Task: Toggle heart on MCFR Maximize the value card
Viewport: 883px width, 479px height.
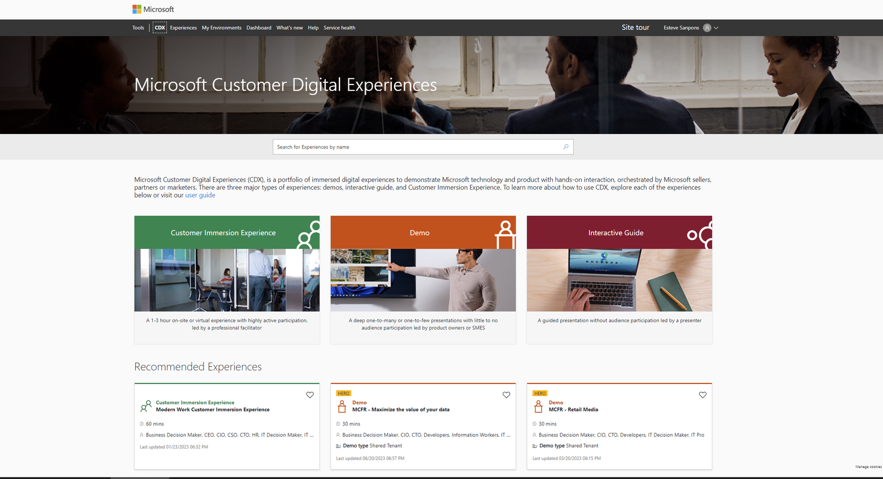Action: 506,395
